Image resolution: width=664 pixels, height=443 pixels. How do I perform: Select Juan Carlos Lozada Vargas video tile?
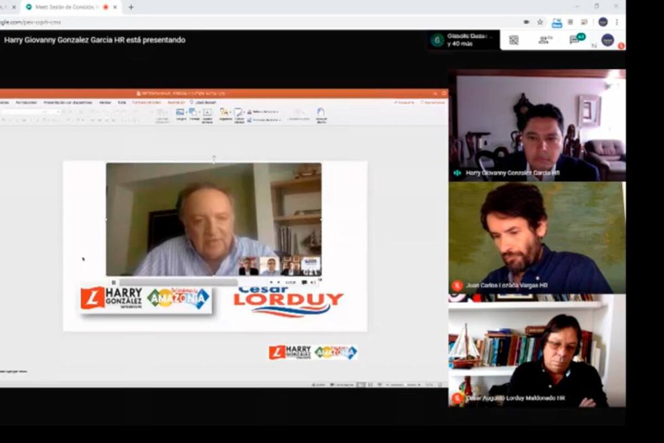pyautogui.click(x=537, y=238)
